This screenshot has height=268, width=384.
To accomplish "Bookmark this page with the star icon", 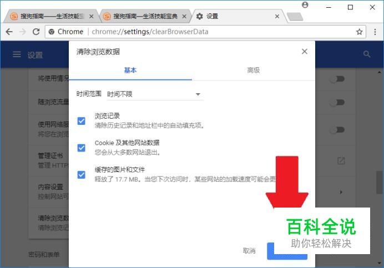I will pos(359,32).
